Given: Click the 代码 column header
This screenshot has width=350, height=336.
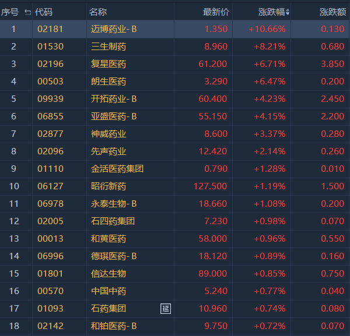Looking at the screenshot, I should coord(44,12).
